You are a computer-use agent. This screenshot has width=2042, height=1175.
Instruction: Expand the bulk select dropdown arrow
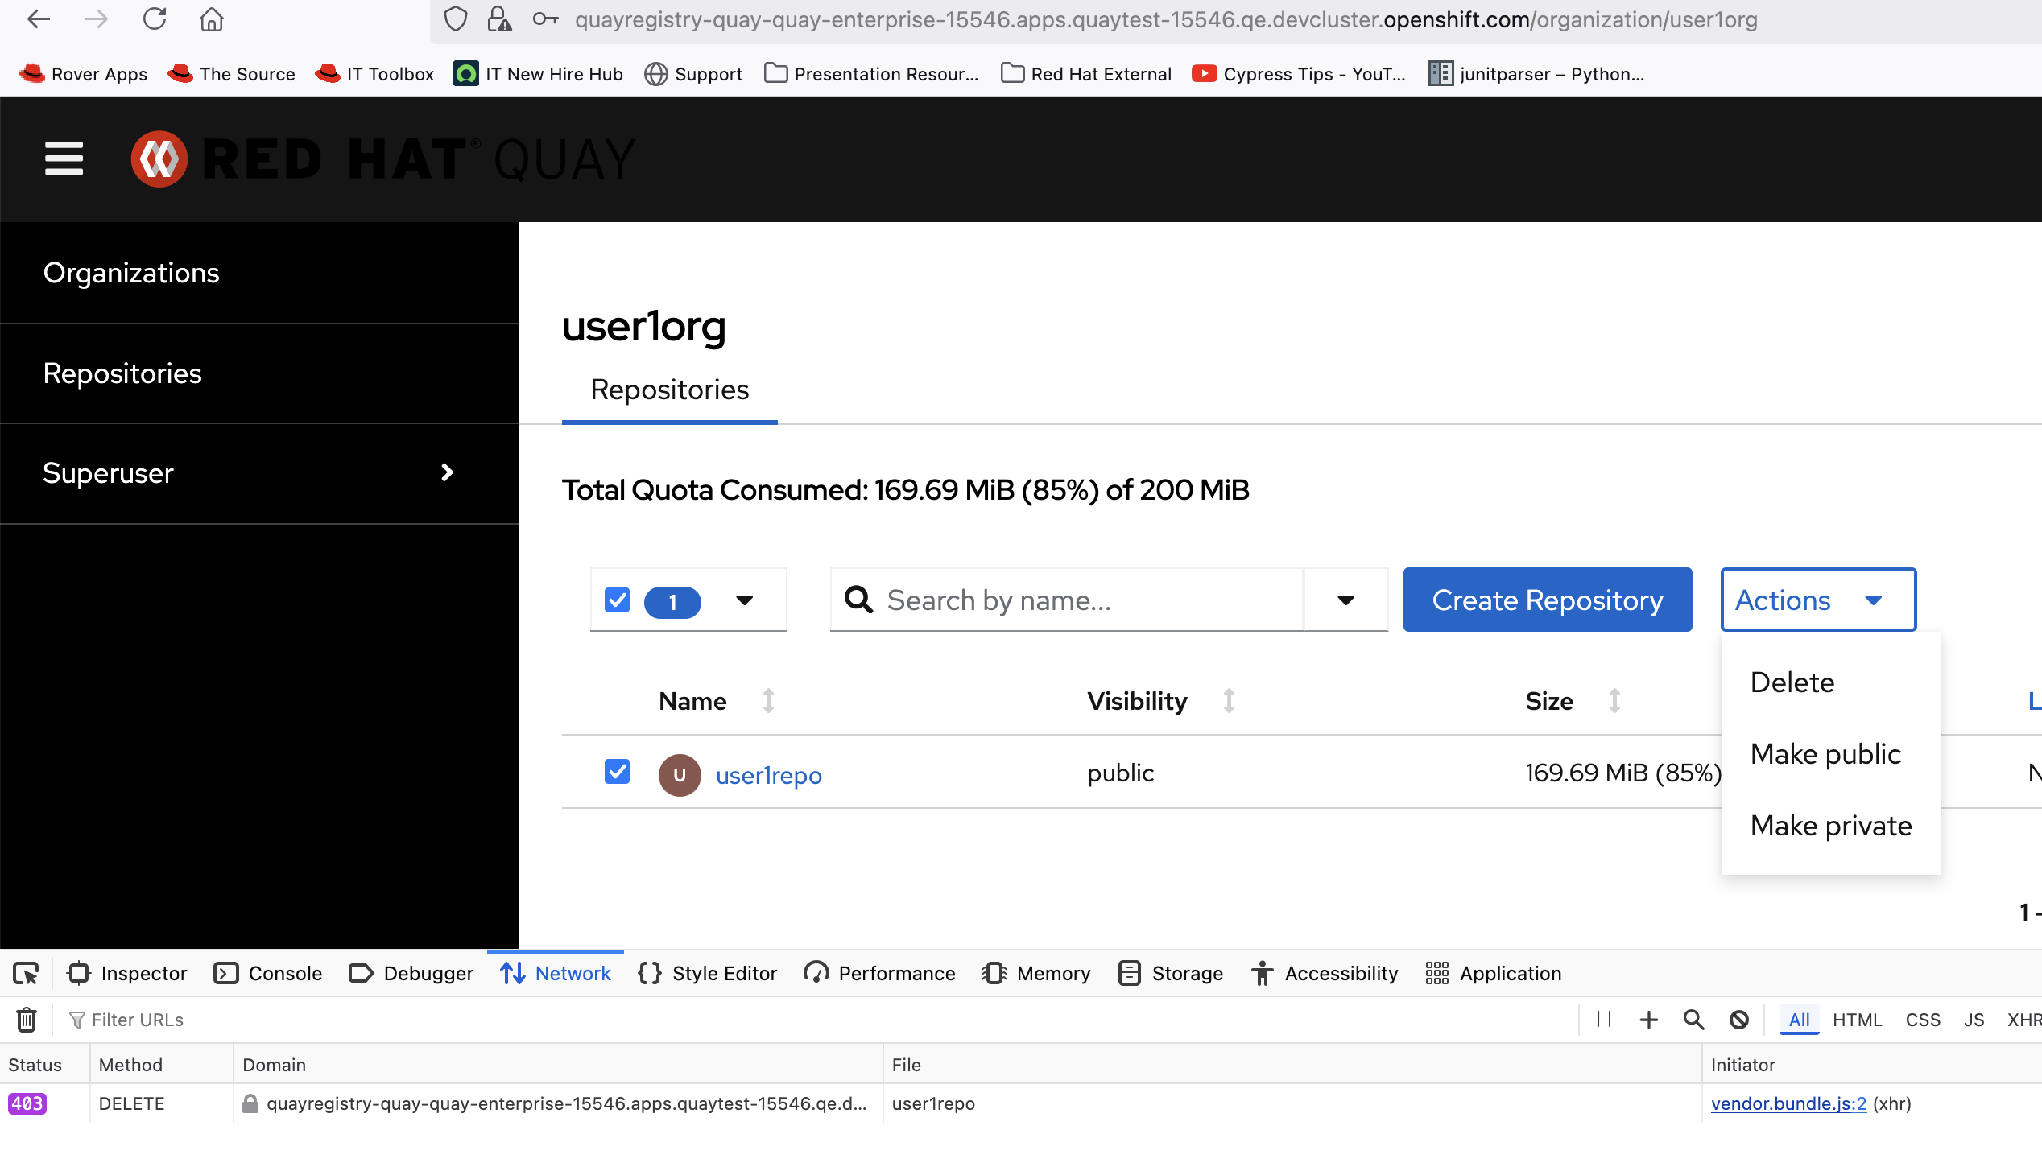coord(744,600)
